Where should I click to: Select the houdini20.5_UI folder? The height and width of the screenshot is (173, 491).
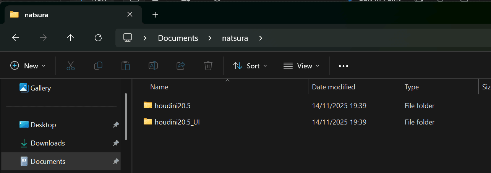(177, 122)
